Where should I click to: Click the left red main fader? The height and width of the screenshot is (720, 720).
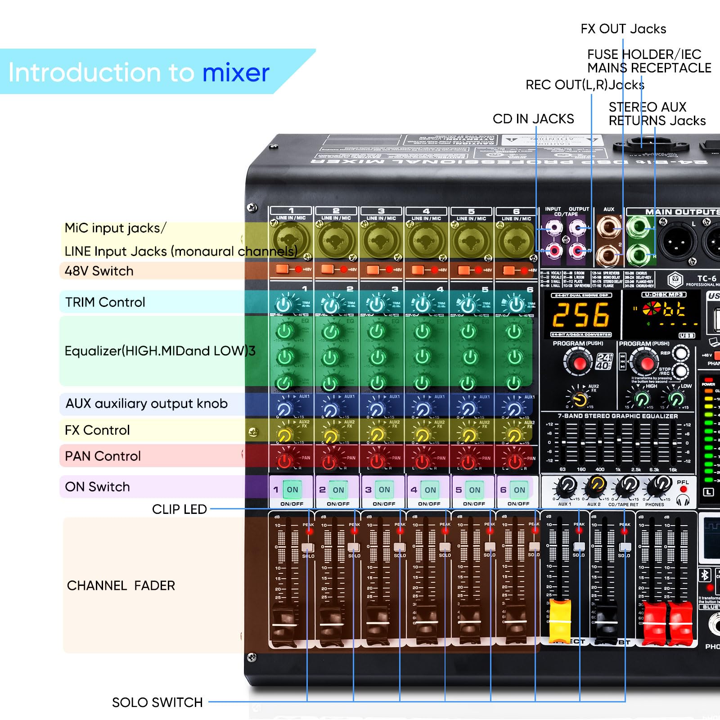click(655, 623)
